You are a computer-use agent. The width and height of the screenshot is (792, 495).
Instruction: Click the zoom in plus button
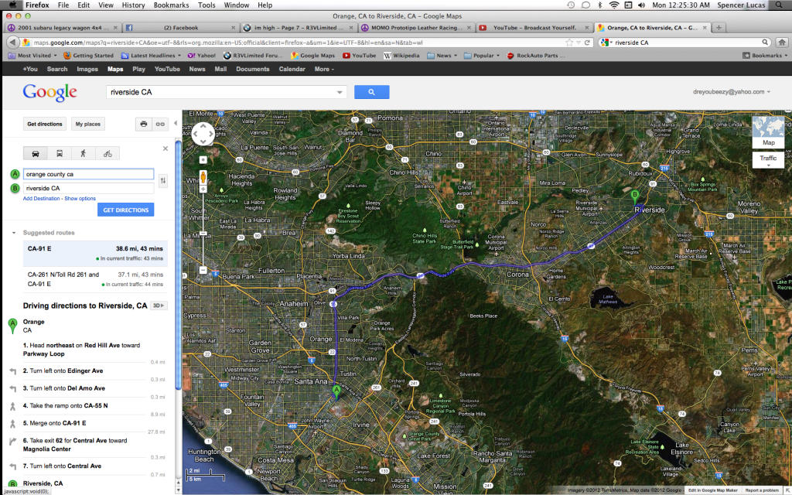(x=203, y=189)
